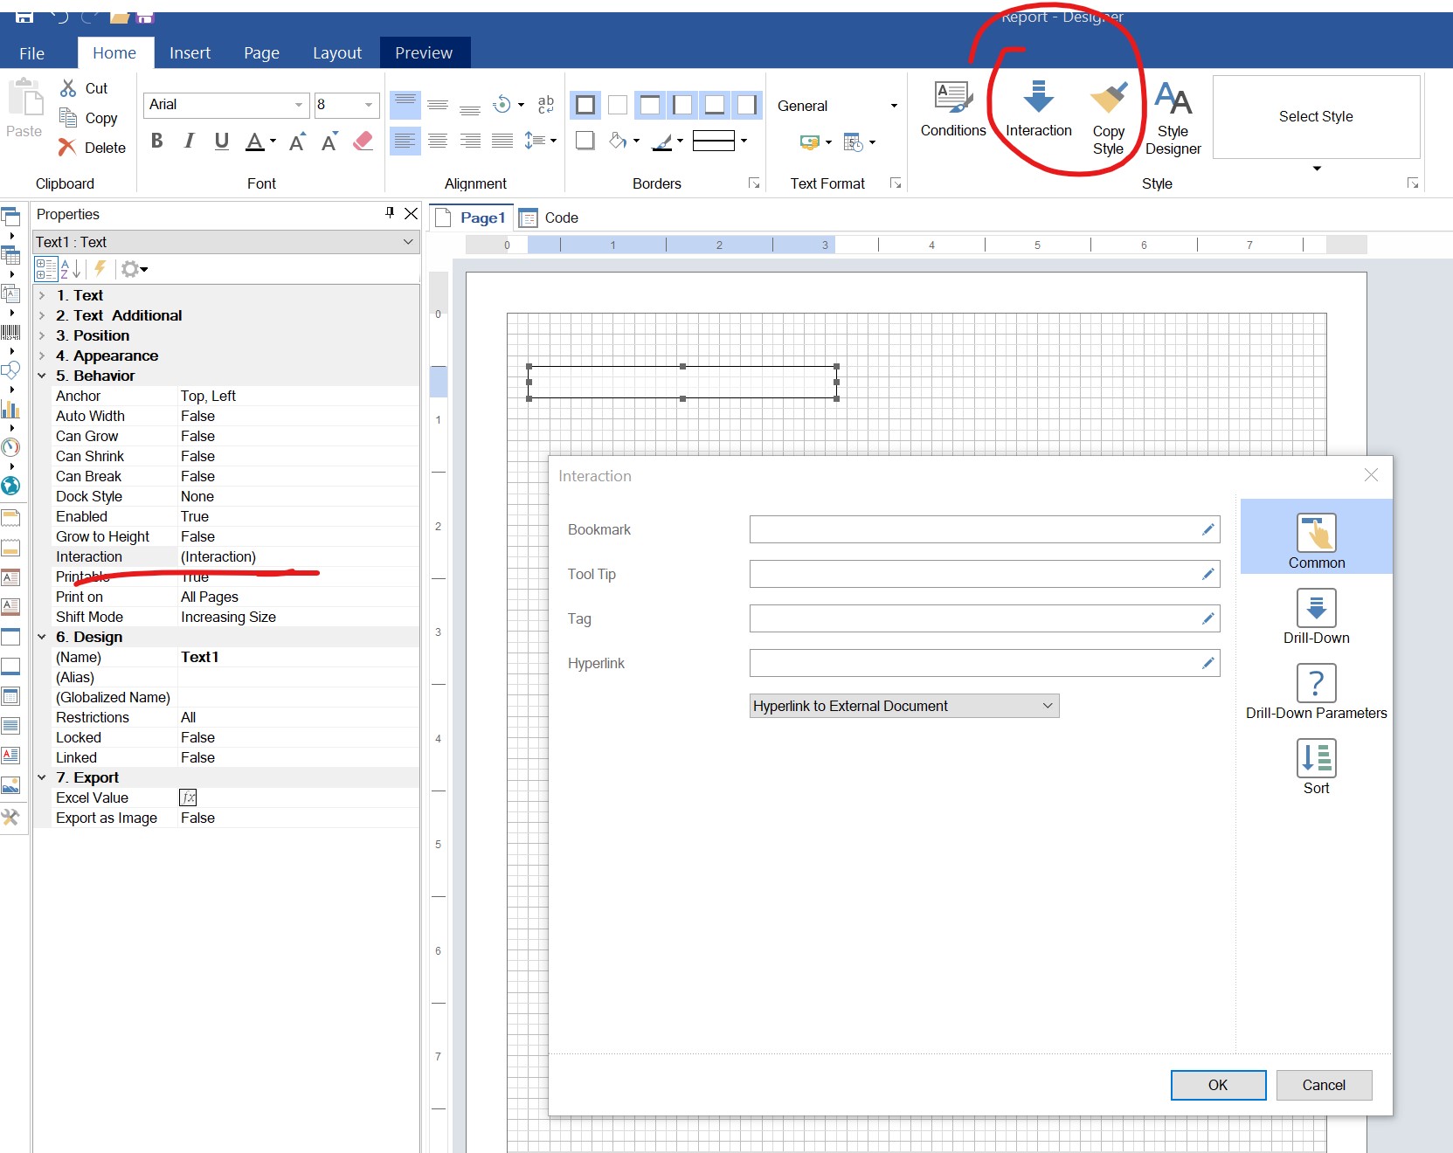Click the Copy Style brush icon
The image size is (1453, 1153).
pyautogui.click(x=1109, y=98)
